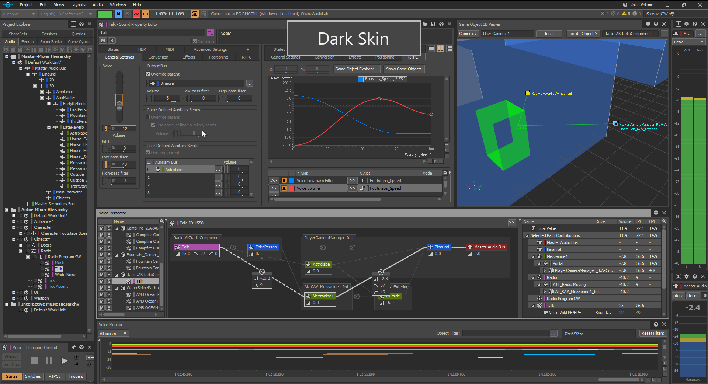Click the Reset Filters button
Screen dimensions: 708x384
[652, 333]
